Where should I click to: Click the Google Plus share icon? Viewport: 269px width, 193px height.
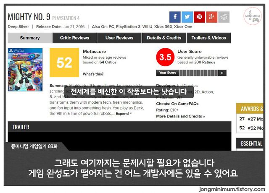pos(212,17)
